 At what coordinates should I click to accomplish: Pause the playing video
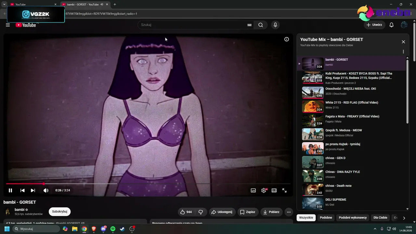point(10,190)
